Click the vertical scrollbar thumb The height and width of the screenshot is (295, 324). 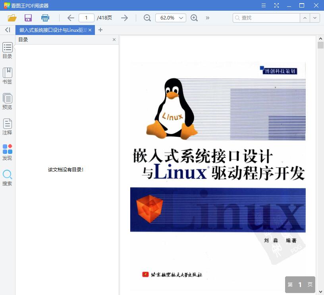pyautogui.click(x=320, y=45)
